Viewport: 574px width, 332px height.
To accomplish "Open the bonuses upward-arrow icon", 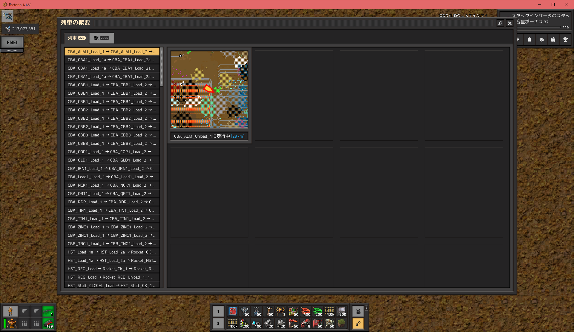I will (530, 40).
